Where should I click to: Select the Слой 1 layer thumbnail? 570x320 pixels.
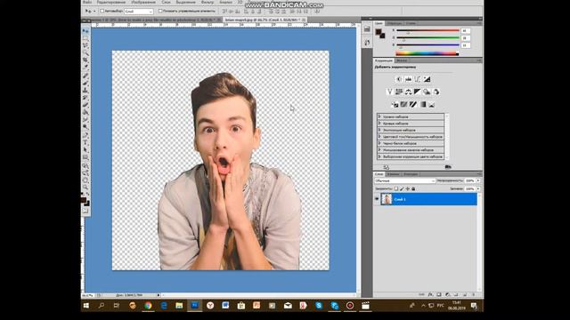pos(387,199)
